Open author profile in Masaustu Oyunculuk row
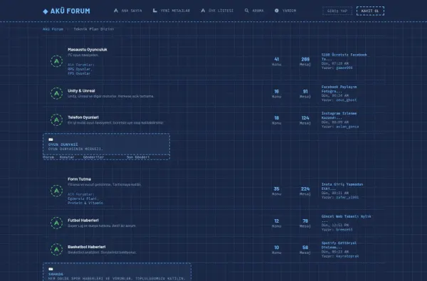Image resolution: width=427 pixels, height=281 pixels. tap(344, 68)
